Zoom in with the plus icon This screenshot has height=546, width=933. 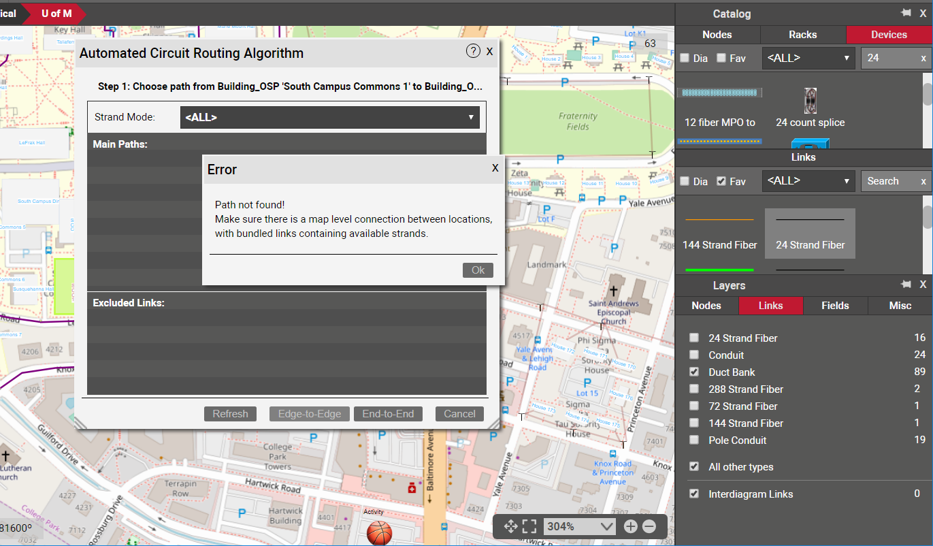click(x=630, y=526)
